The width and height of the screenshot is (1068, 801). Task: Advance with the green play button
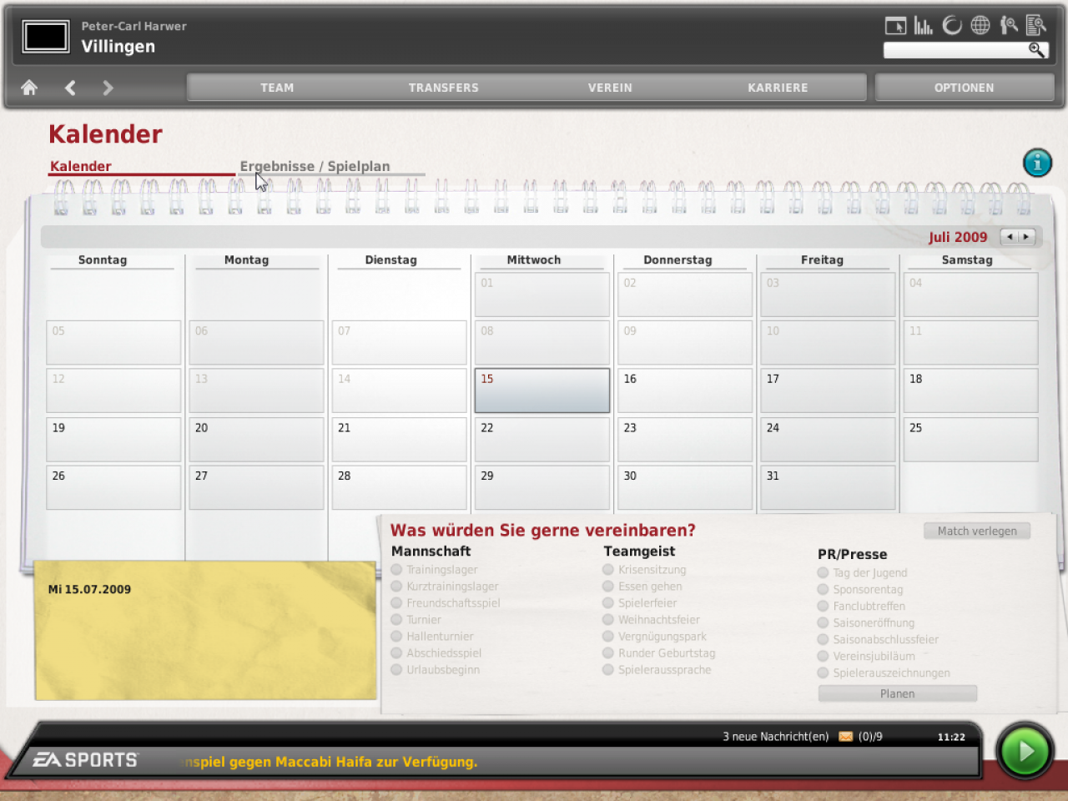pyautogui.click(x=1025, y=752)
